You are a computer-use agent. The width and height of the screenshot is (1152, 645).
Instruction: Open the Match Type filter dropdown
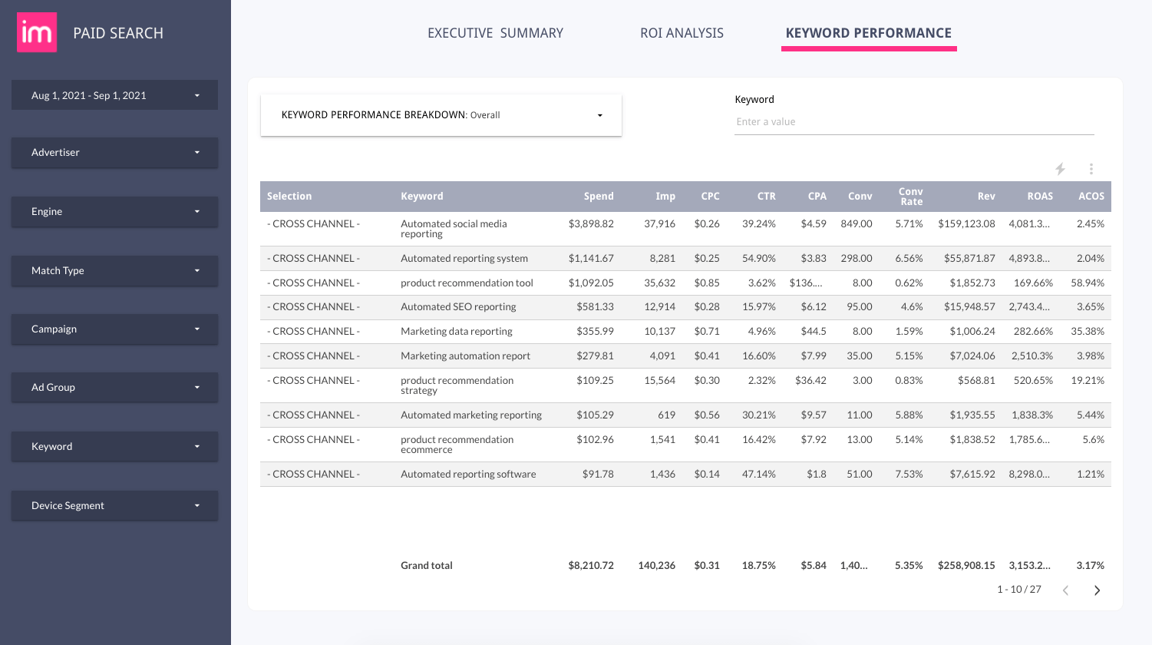[x=114, y=270]
